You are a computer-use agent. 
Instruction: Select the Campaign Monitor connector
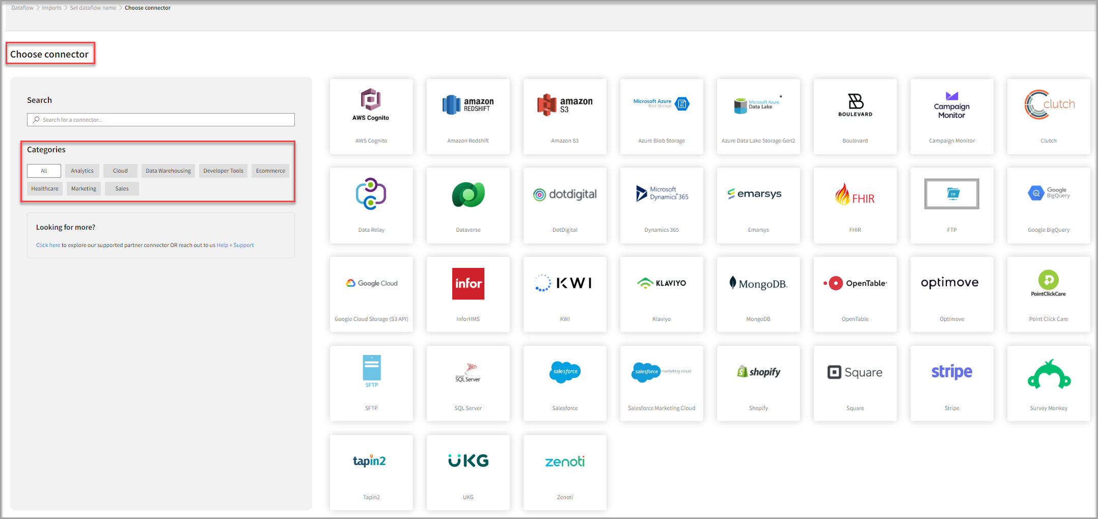pos(952,117)
